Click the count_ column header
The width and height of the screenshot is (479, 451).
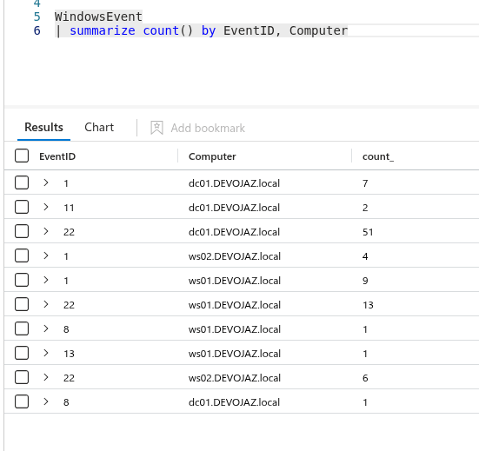(378, 156)
